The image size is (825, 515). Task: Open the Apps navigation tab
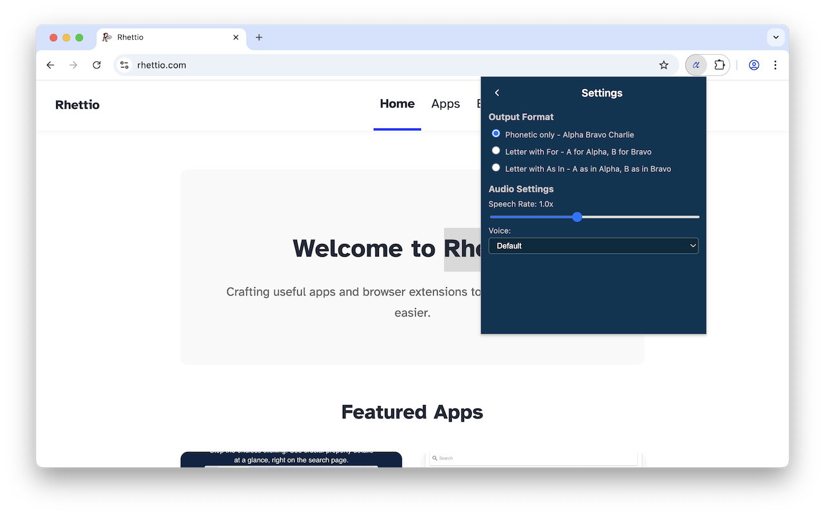(x=445, y=104)
